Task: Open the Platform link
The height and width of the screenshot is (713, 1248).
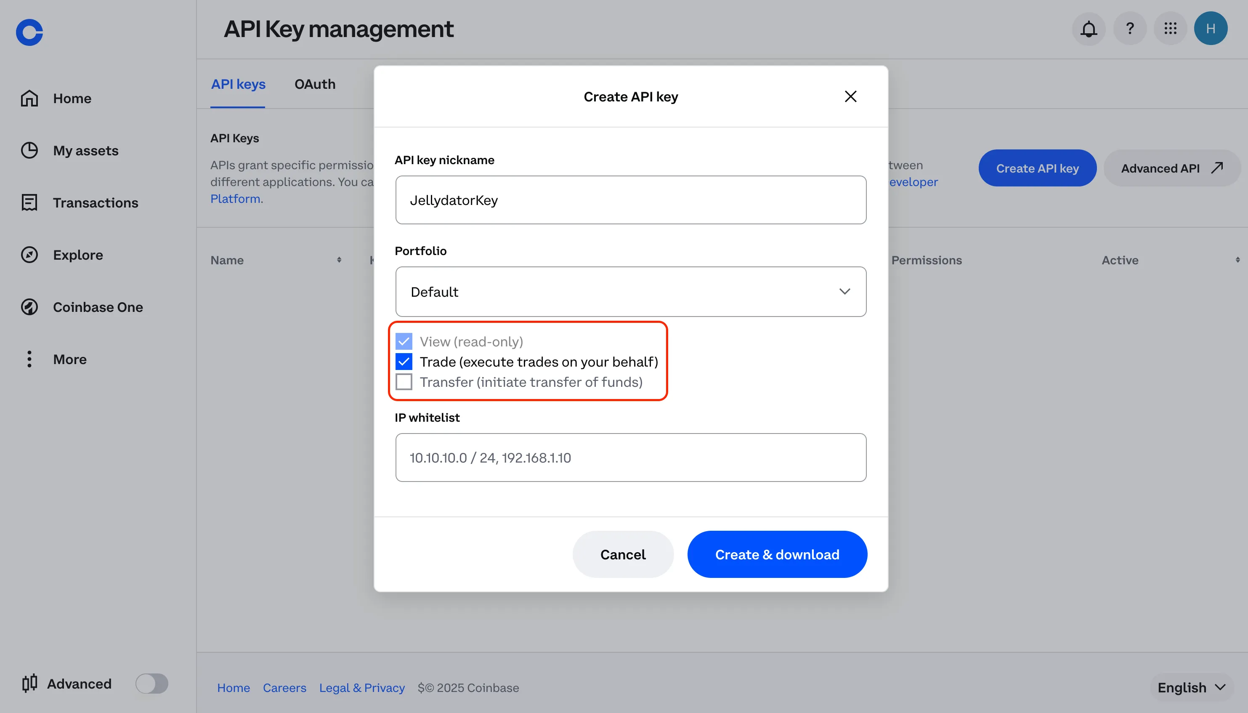Action: point(235,199)
